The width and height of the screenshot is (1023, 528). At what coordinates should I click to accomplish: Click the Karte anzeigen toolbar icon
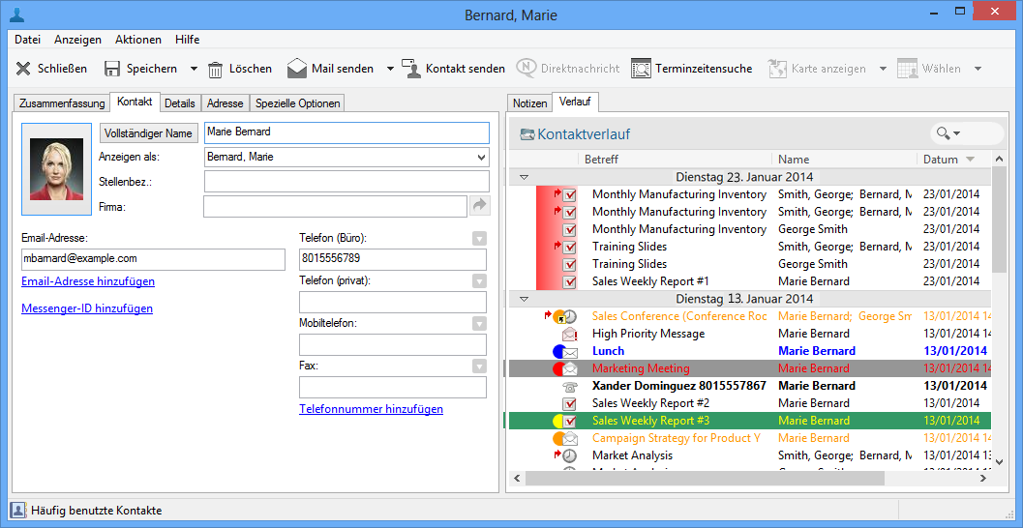coord(776,69)
